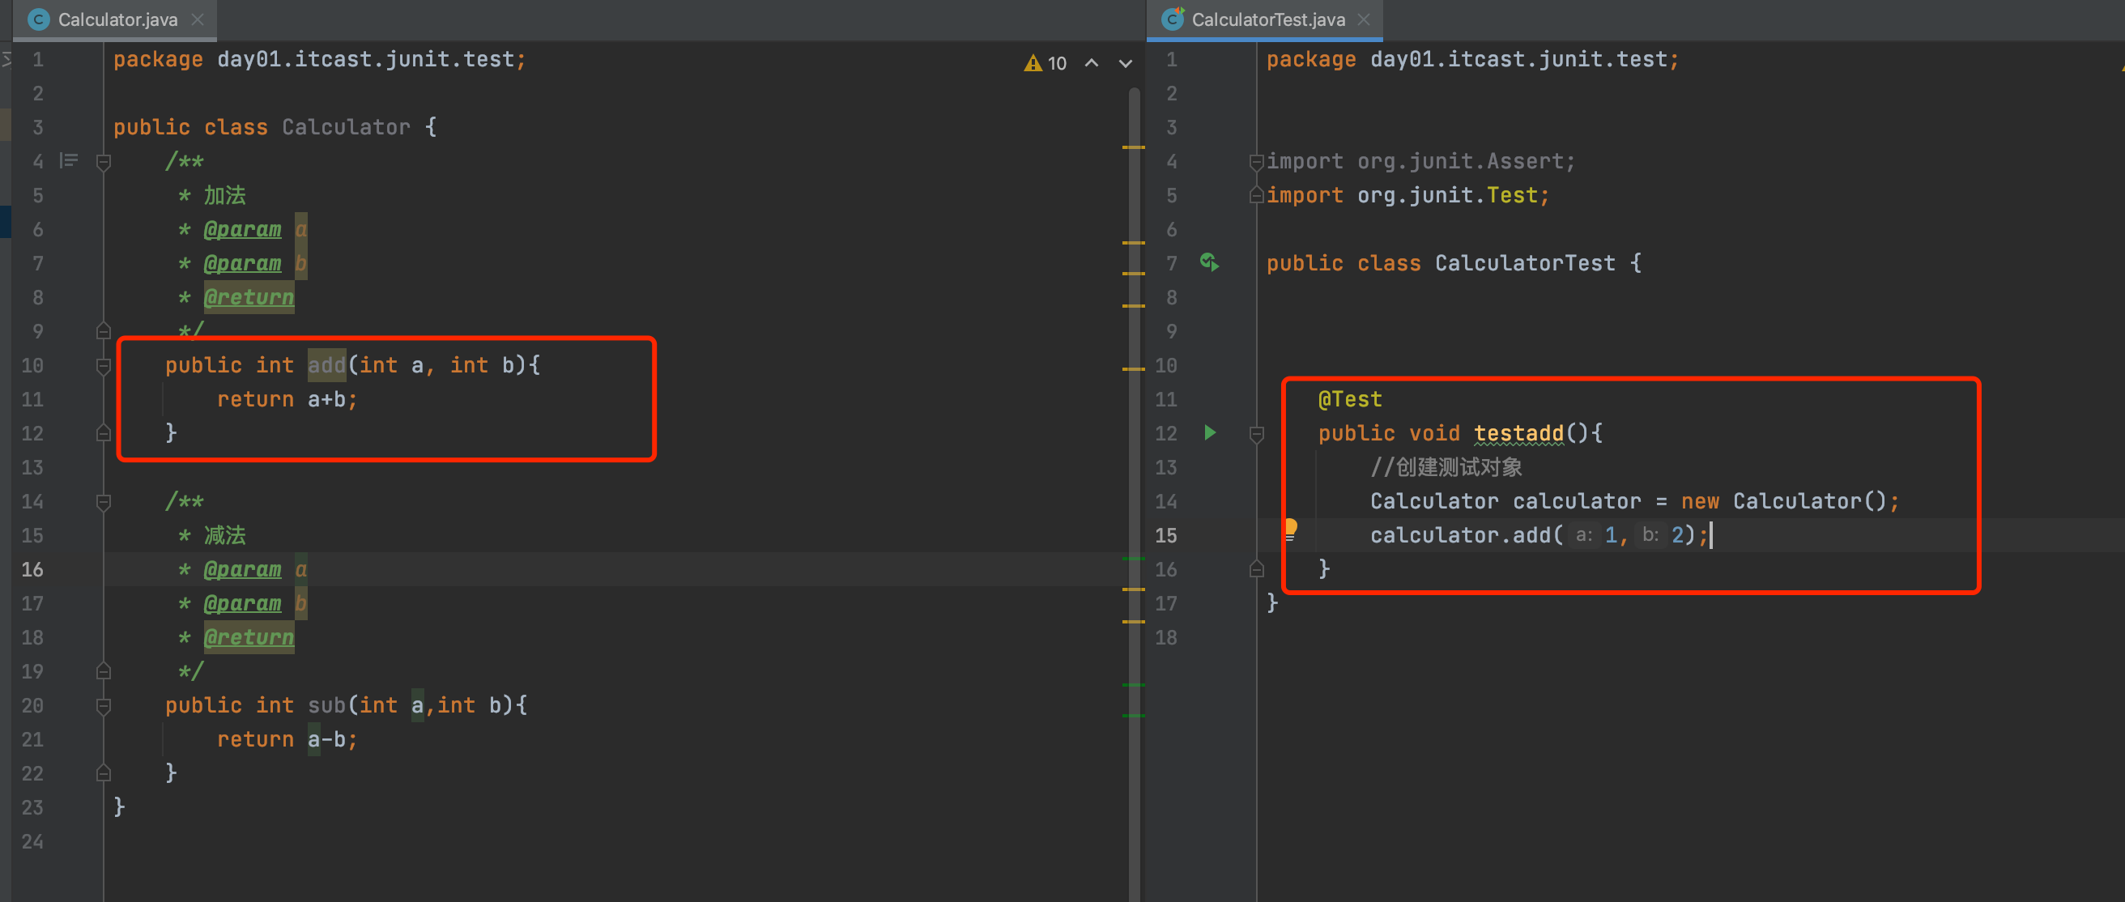Click the 减法 comment text
2125x902 pixels.
click(x=224, y=535)
